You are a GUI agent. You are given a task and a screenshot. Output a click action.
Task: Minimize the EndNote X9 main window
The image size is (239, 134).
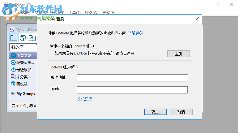click(203, 5)
